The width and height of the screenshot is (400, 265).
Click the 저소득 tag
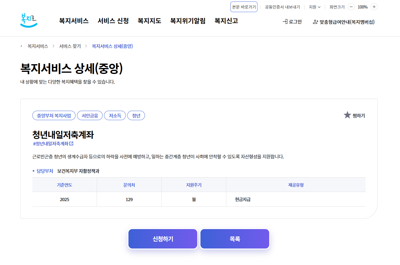(115, 115)
